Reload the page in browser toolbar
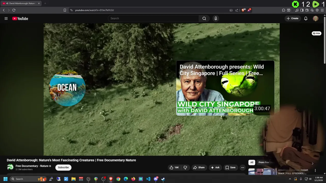The image size is (326, 183). [14, 10]
